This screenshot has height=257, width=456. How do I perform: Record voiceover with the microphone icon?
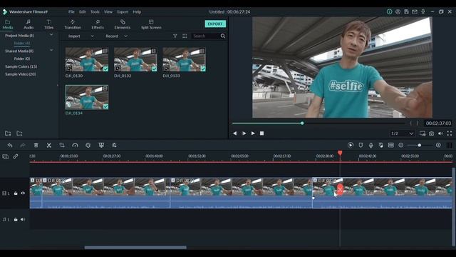pyautogui.click(x=370, y=145)
